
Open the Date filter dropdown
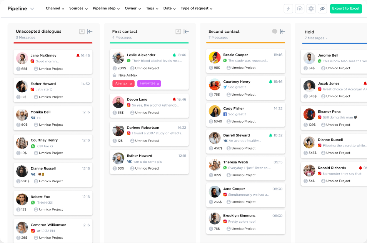[169, 8]
